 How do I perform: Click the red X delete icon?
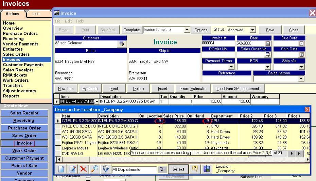(x=84, y=169)
